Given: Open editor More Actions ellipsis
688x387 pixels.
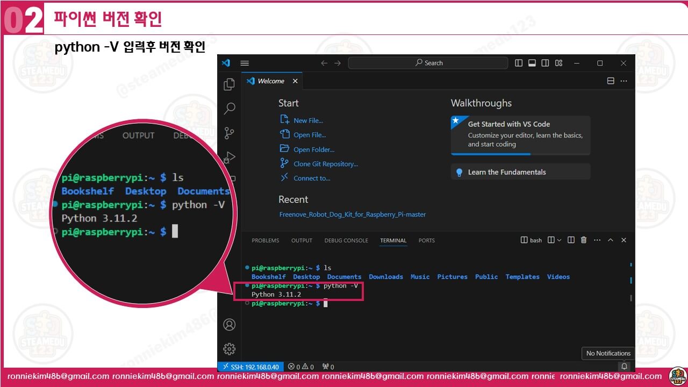Looking at the screenshot, I should click(x=623, y=81).
